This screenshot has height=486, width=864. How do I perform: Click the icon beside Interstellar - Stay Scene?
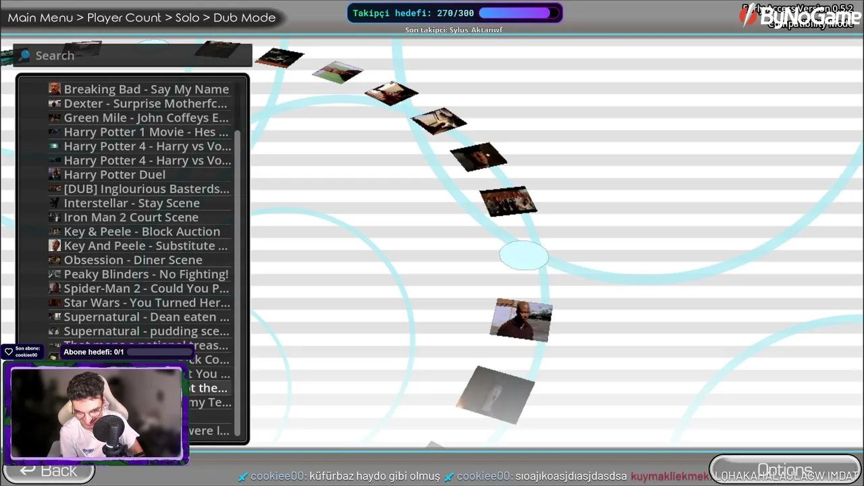55,202
